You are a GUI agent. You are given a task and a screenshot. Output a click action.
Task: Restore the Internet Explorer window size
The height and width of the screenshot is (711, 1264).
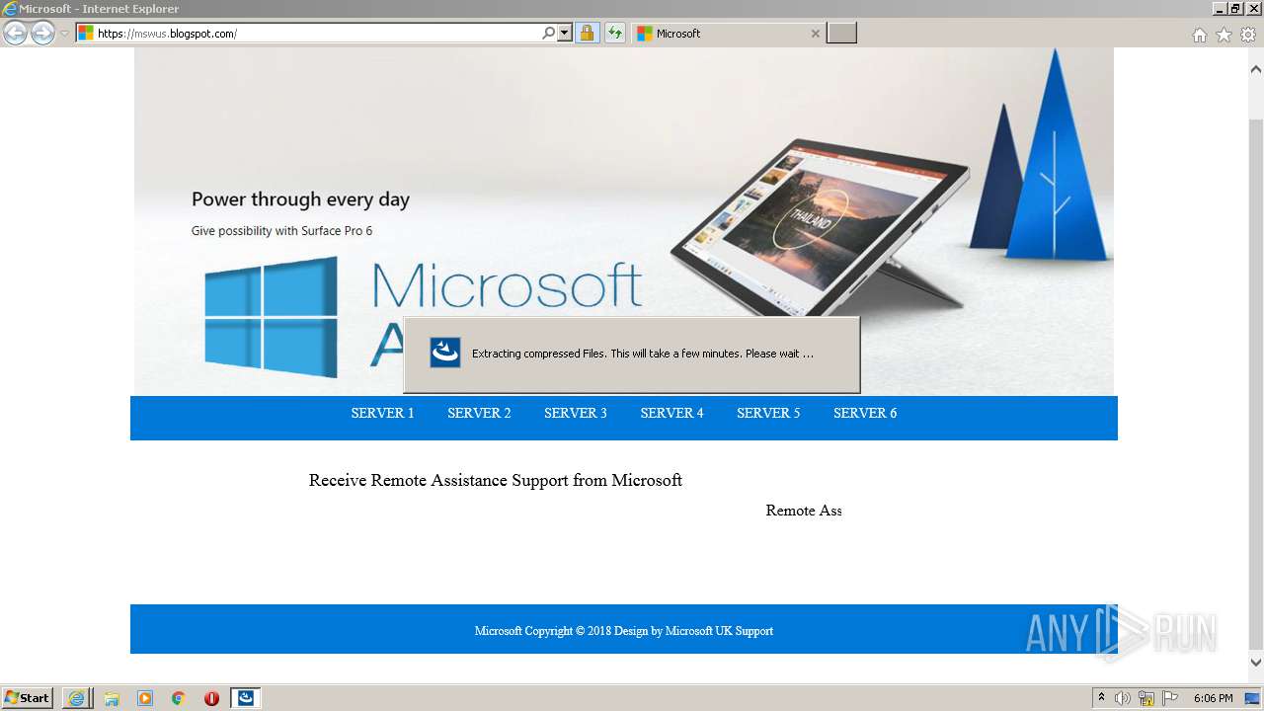pos(1235,9)
